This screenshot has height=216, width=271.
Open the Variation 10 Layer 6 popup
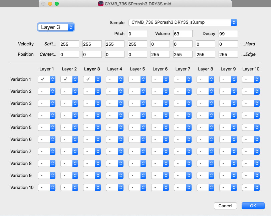pos(160,188)
